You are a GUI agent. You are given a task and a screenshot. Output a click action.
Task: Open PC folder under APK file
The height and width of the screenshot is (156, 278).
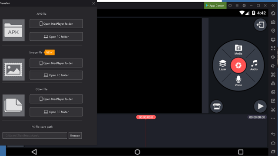click(x=56, y=36)
